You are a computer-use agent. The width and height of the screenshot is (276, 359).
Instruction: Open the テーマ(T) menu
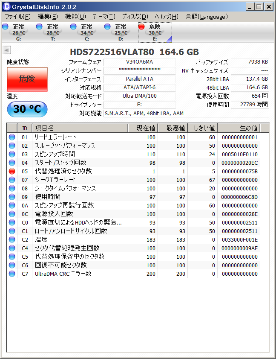pyautogui.click(x=104, y=17)
